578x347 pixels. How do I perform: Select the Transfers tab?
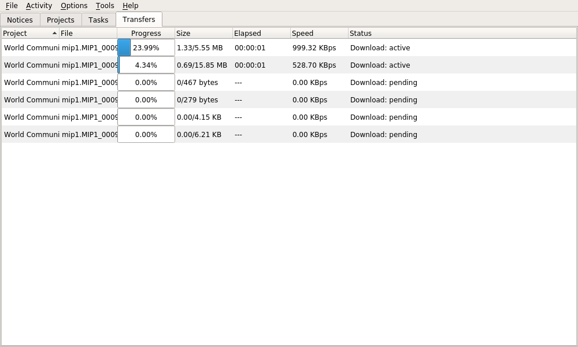click(139, 19)
